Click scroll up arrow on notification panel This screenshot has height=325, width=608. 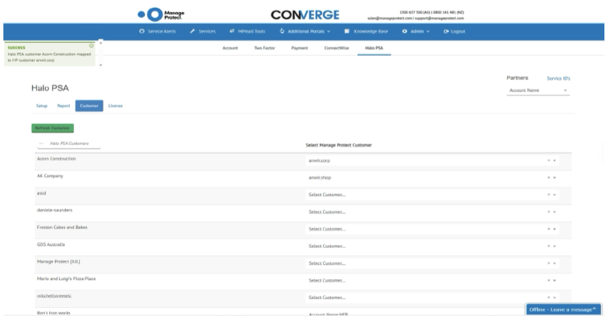click(101, 43)
